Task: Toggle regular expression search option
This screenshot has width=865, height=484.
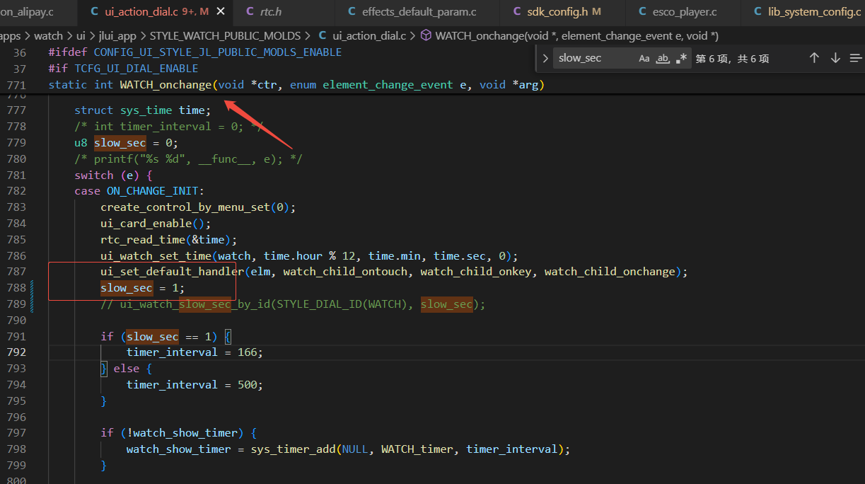Action: (681, 58)
